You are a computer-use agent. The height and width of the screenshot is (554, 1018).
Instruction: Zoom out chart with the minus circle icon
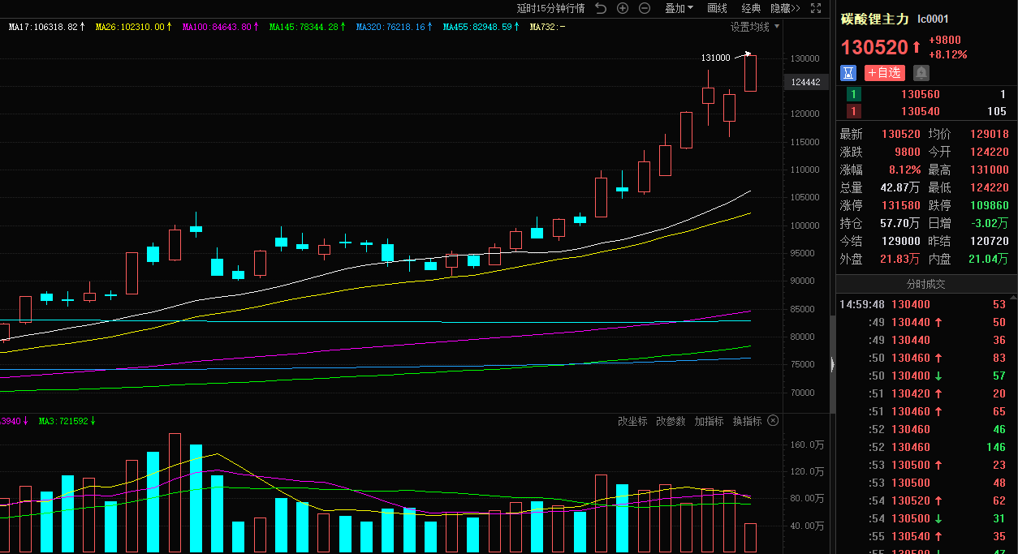click(x=645, y=8)
